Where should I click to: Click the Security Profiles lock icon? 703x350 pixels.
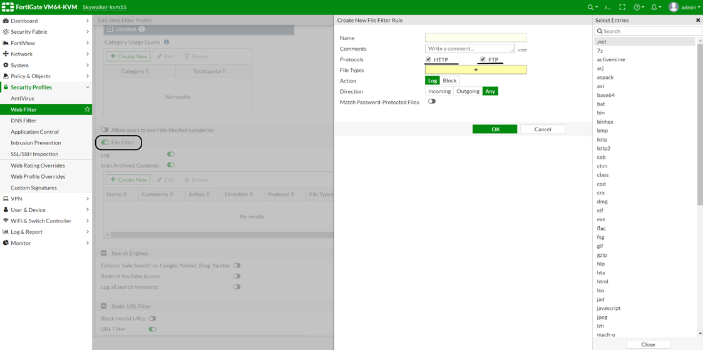pyautogui.click(x=6, y=87)
